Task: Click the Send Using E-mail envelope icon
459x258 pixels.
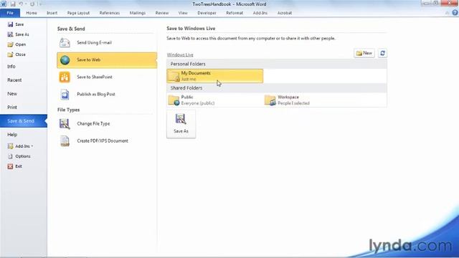Action: pyautogui.click(x=65, y=43)
